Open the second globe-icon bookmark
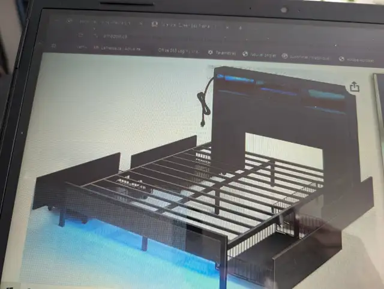This screenshot has width=384, height=289. tap(259, 54)
